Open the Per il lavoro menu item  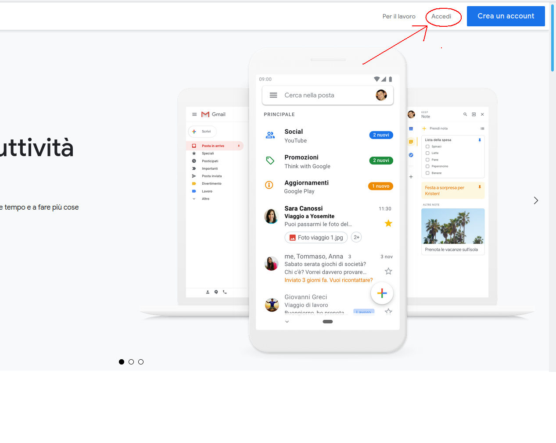(x=398, y=16)
